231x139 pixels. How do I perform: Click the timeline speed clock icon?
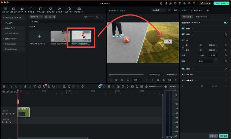pos(49,87)
